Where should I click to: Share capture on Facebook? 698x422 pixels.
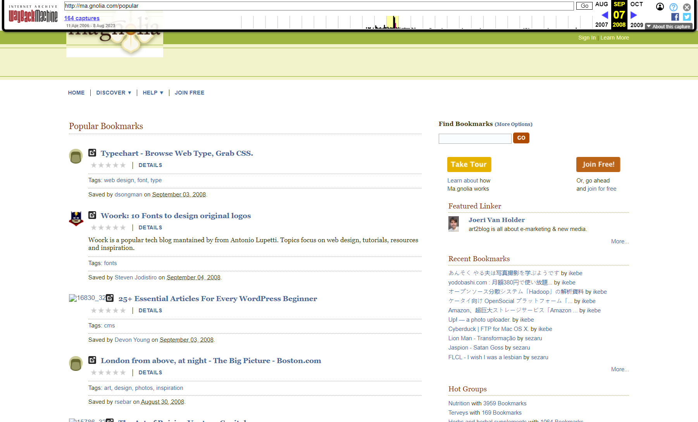coord(675,17)
